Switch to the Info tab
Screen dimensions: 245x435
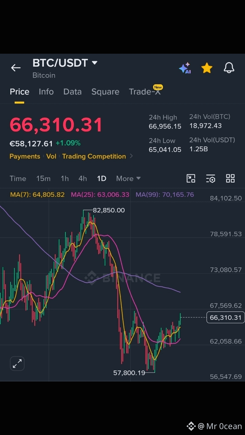[46, 92]
